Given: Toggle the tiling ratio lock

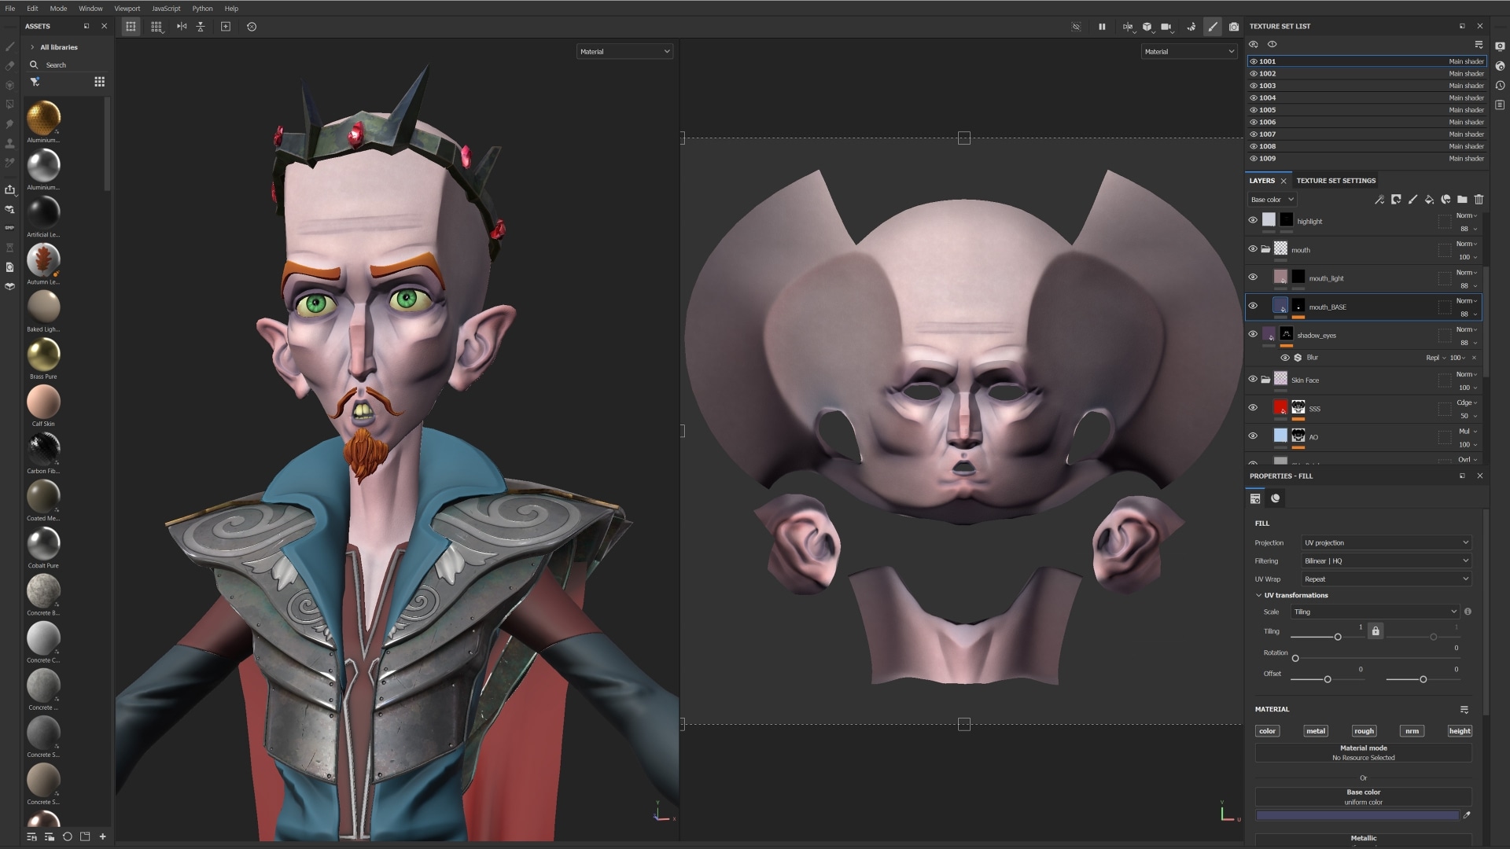Looking at the screenshot, I should point(1376,631).
